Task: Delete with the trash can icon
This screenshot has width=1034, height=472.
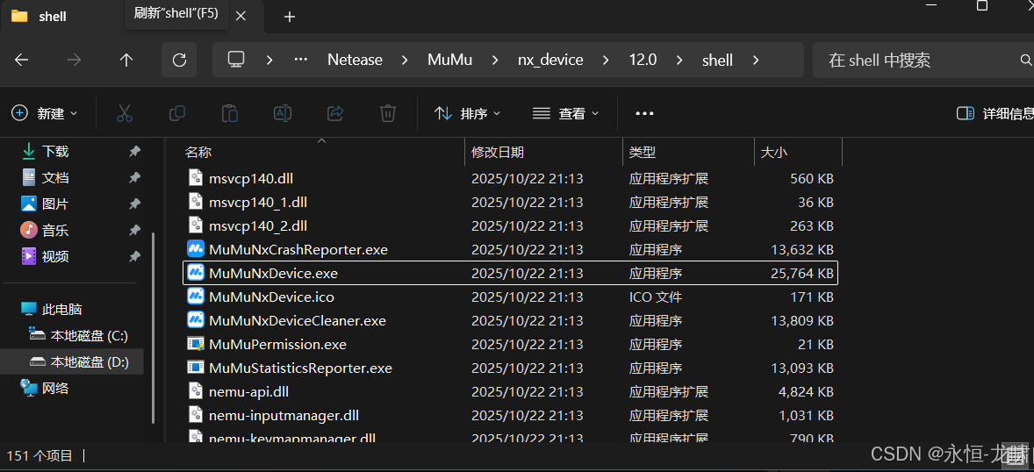Action: tap(388, 113)
